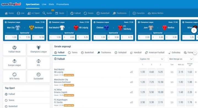Viewport: 198px width, 108px height.
Task: Open the Eurobasket tile
Action: coord(39,76)
